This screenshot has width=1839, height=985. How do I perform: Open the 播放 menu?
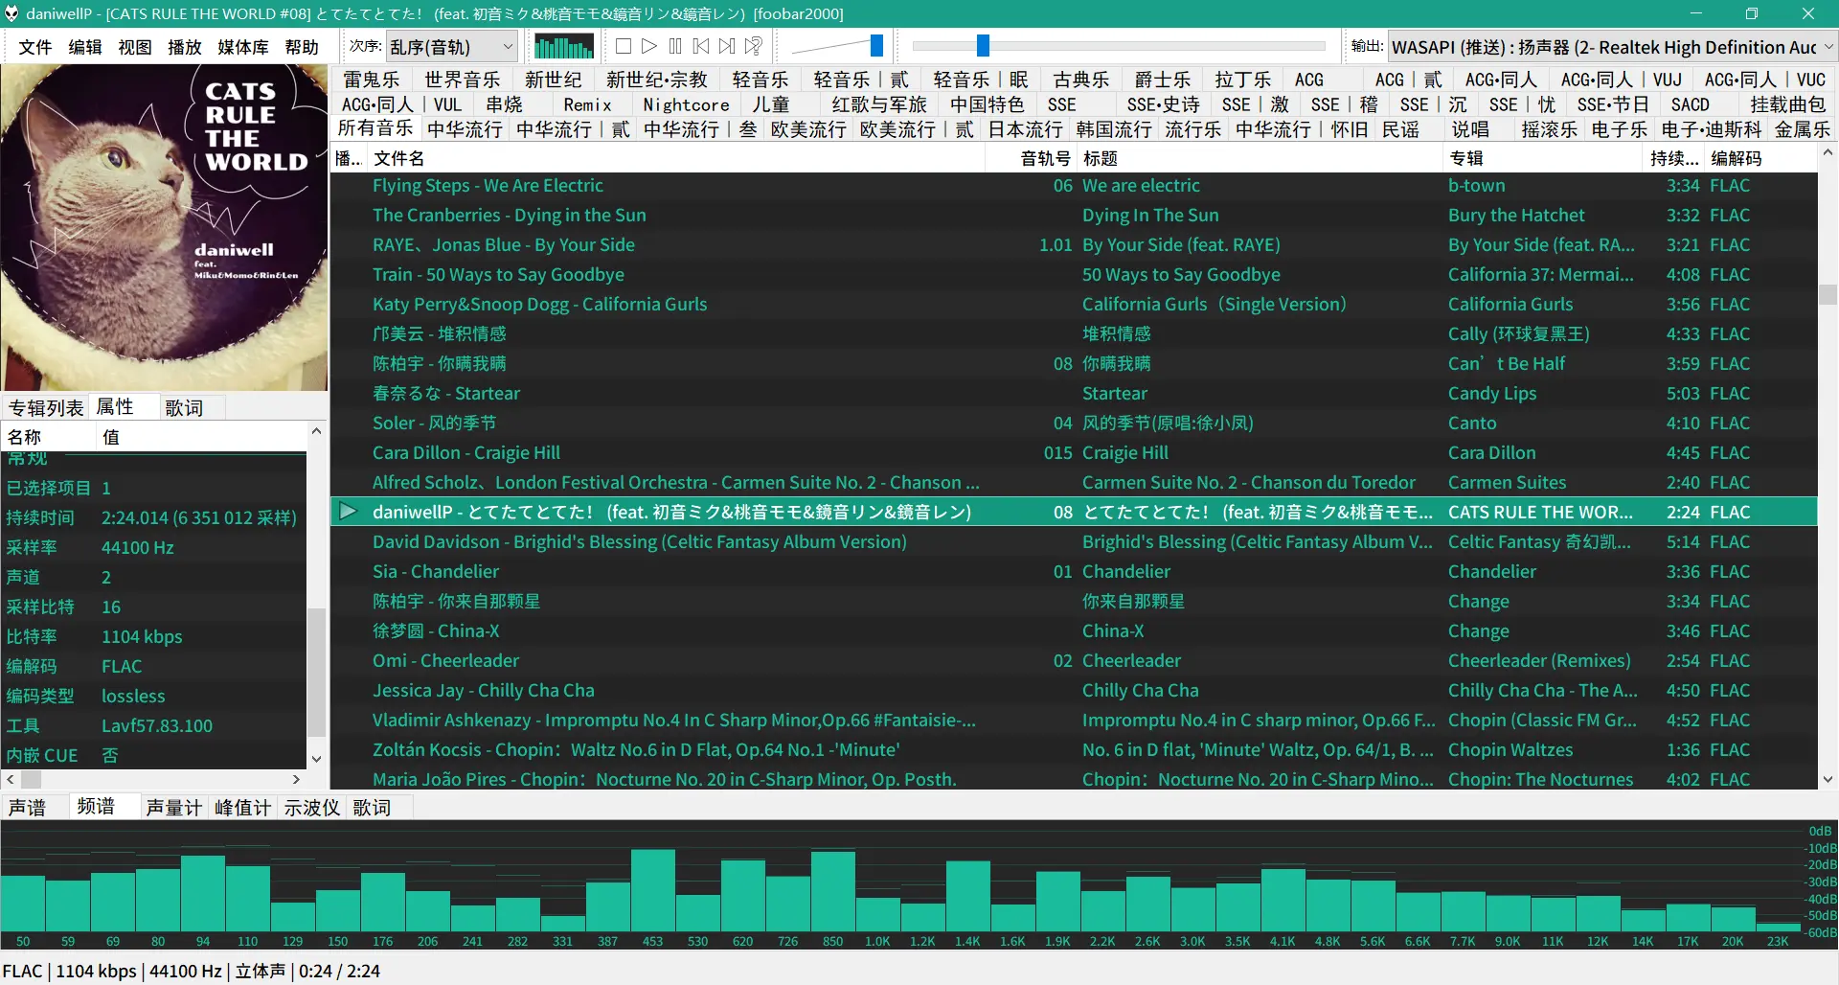(x=185, y=47)
